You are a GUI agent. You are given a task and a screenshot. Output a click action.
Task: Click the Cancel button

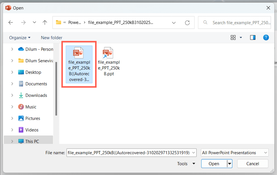click(253, 164)
